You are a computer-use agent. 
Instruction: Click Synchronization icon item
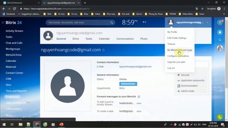click(x=179, y=86)
